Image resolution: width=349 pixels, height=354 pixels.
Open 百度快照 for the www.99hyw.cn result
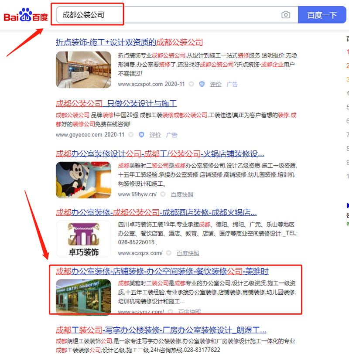pyautogui.click(x=182, y=194)
